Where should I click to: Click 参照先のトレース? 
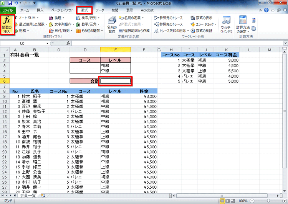coord(169,24)
